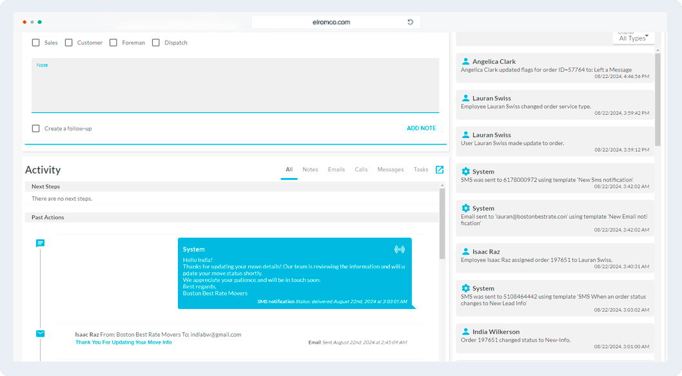Click the browser reload icon
682x376 pixels.
(410, 22)
